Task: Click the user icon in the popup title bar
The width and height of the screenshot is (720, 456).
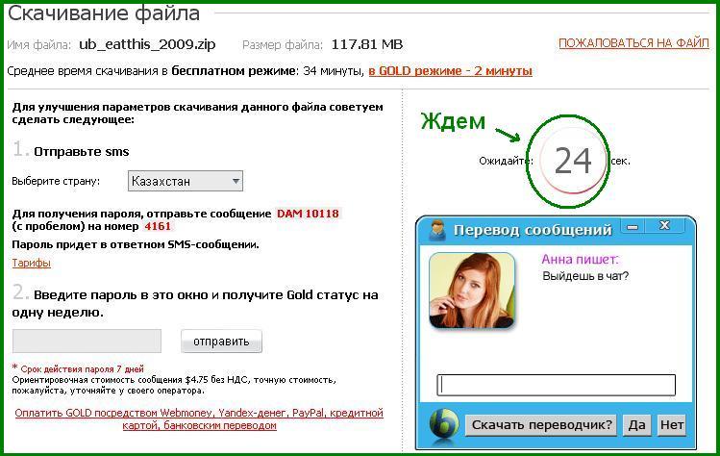Action: tap(436, 230)
